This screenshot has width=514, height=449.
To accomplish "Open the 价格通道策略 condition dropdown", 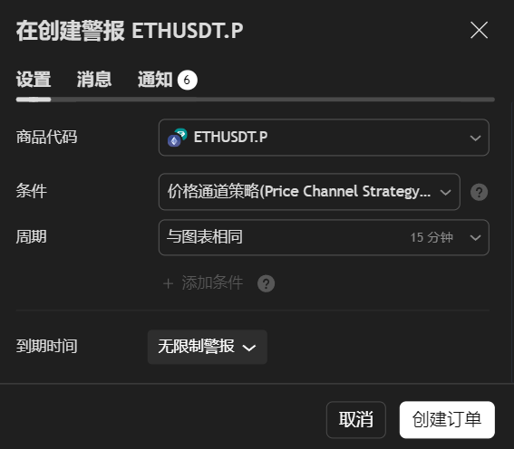I will [x=309, y=192].
